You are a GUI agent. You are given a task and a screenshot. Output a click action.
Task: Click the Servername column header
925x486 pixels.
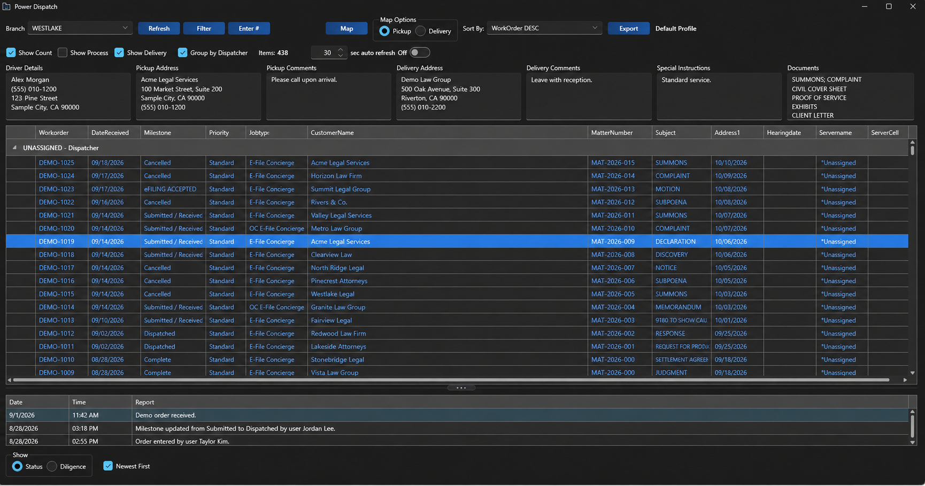(x=842, y=133)
